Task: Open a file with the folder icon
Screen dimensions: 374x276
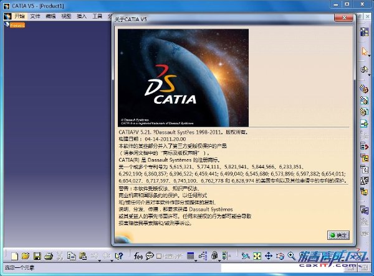Action: [x=26, y=256]
